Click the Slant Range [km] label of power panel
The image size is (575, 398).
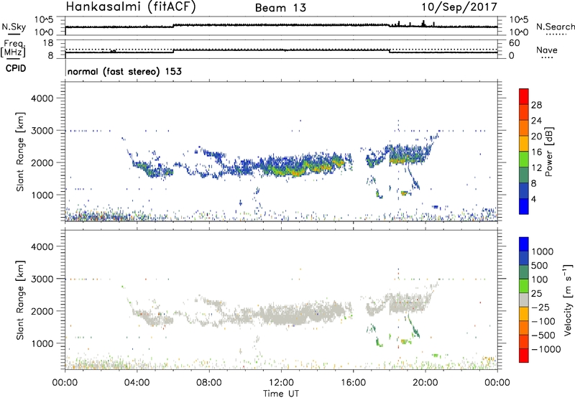(20, 152)
